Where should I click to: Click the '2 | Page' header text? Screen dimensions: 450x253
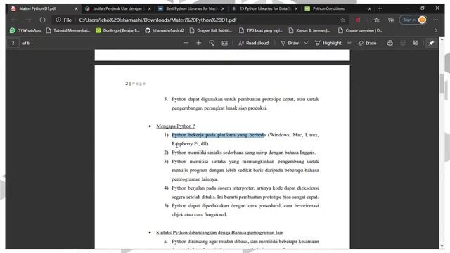[136, 84]
